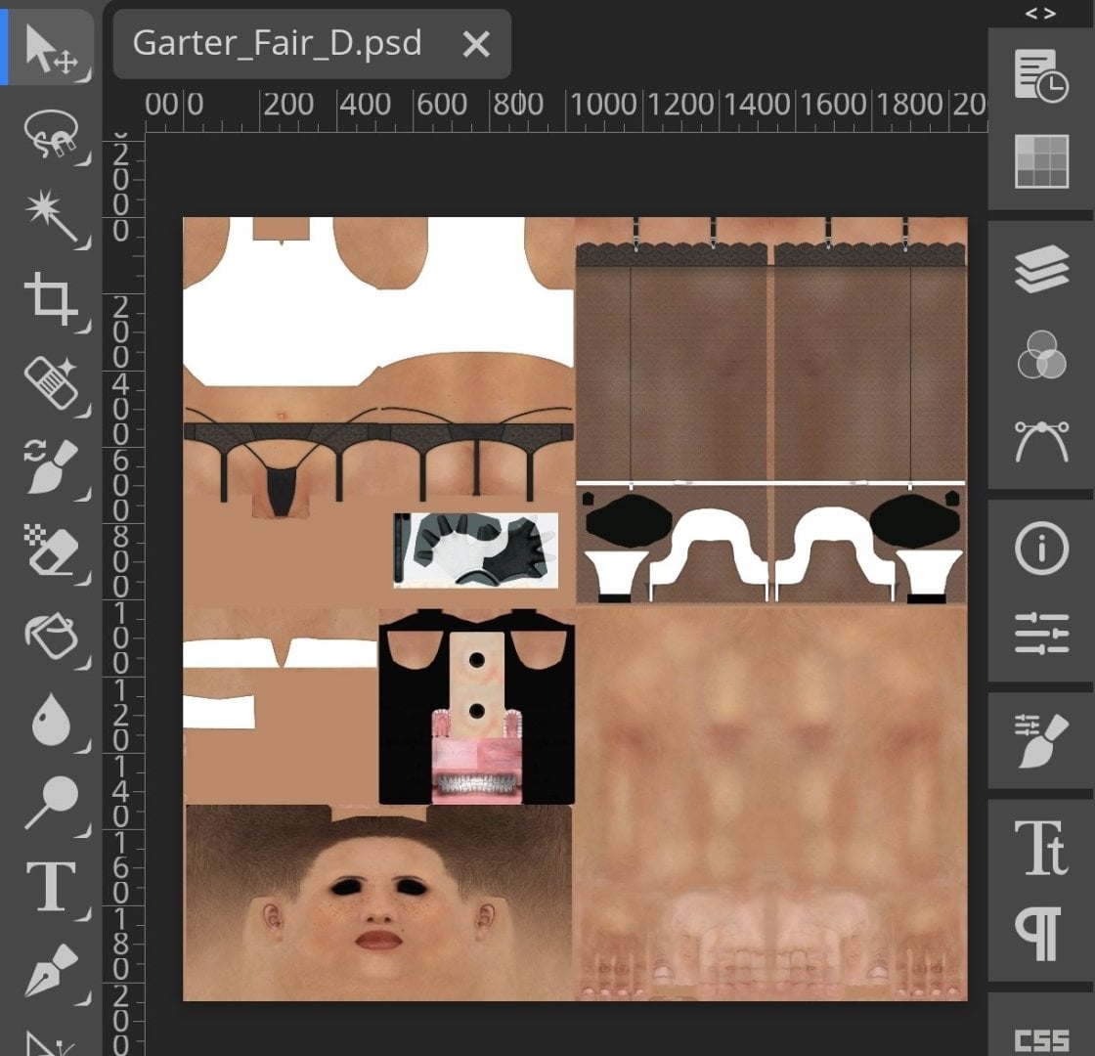Open the Properties sliders panel
The width and height of the screenshot is (1095, 1056).
[x=1041, y=634]
